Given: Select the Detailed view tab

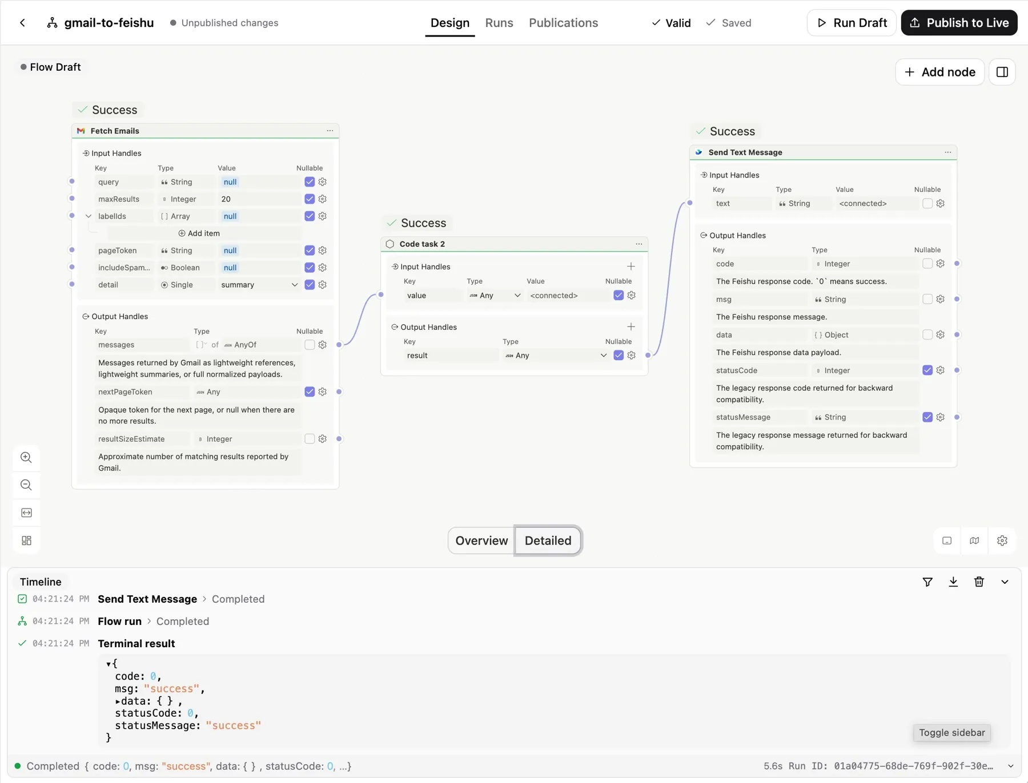Looking at the screenshot, I should 548,540.
